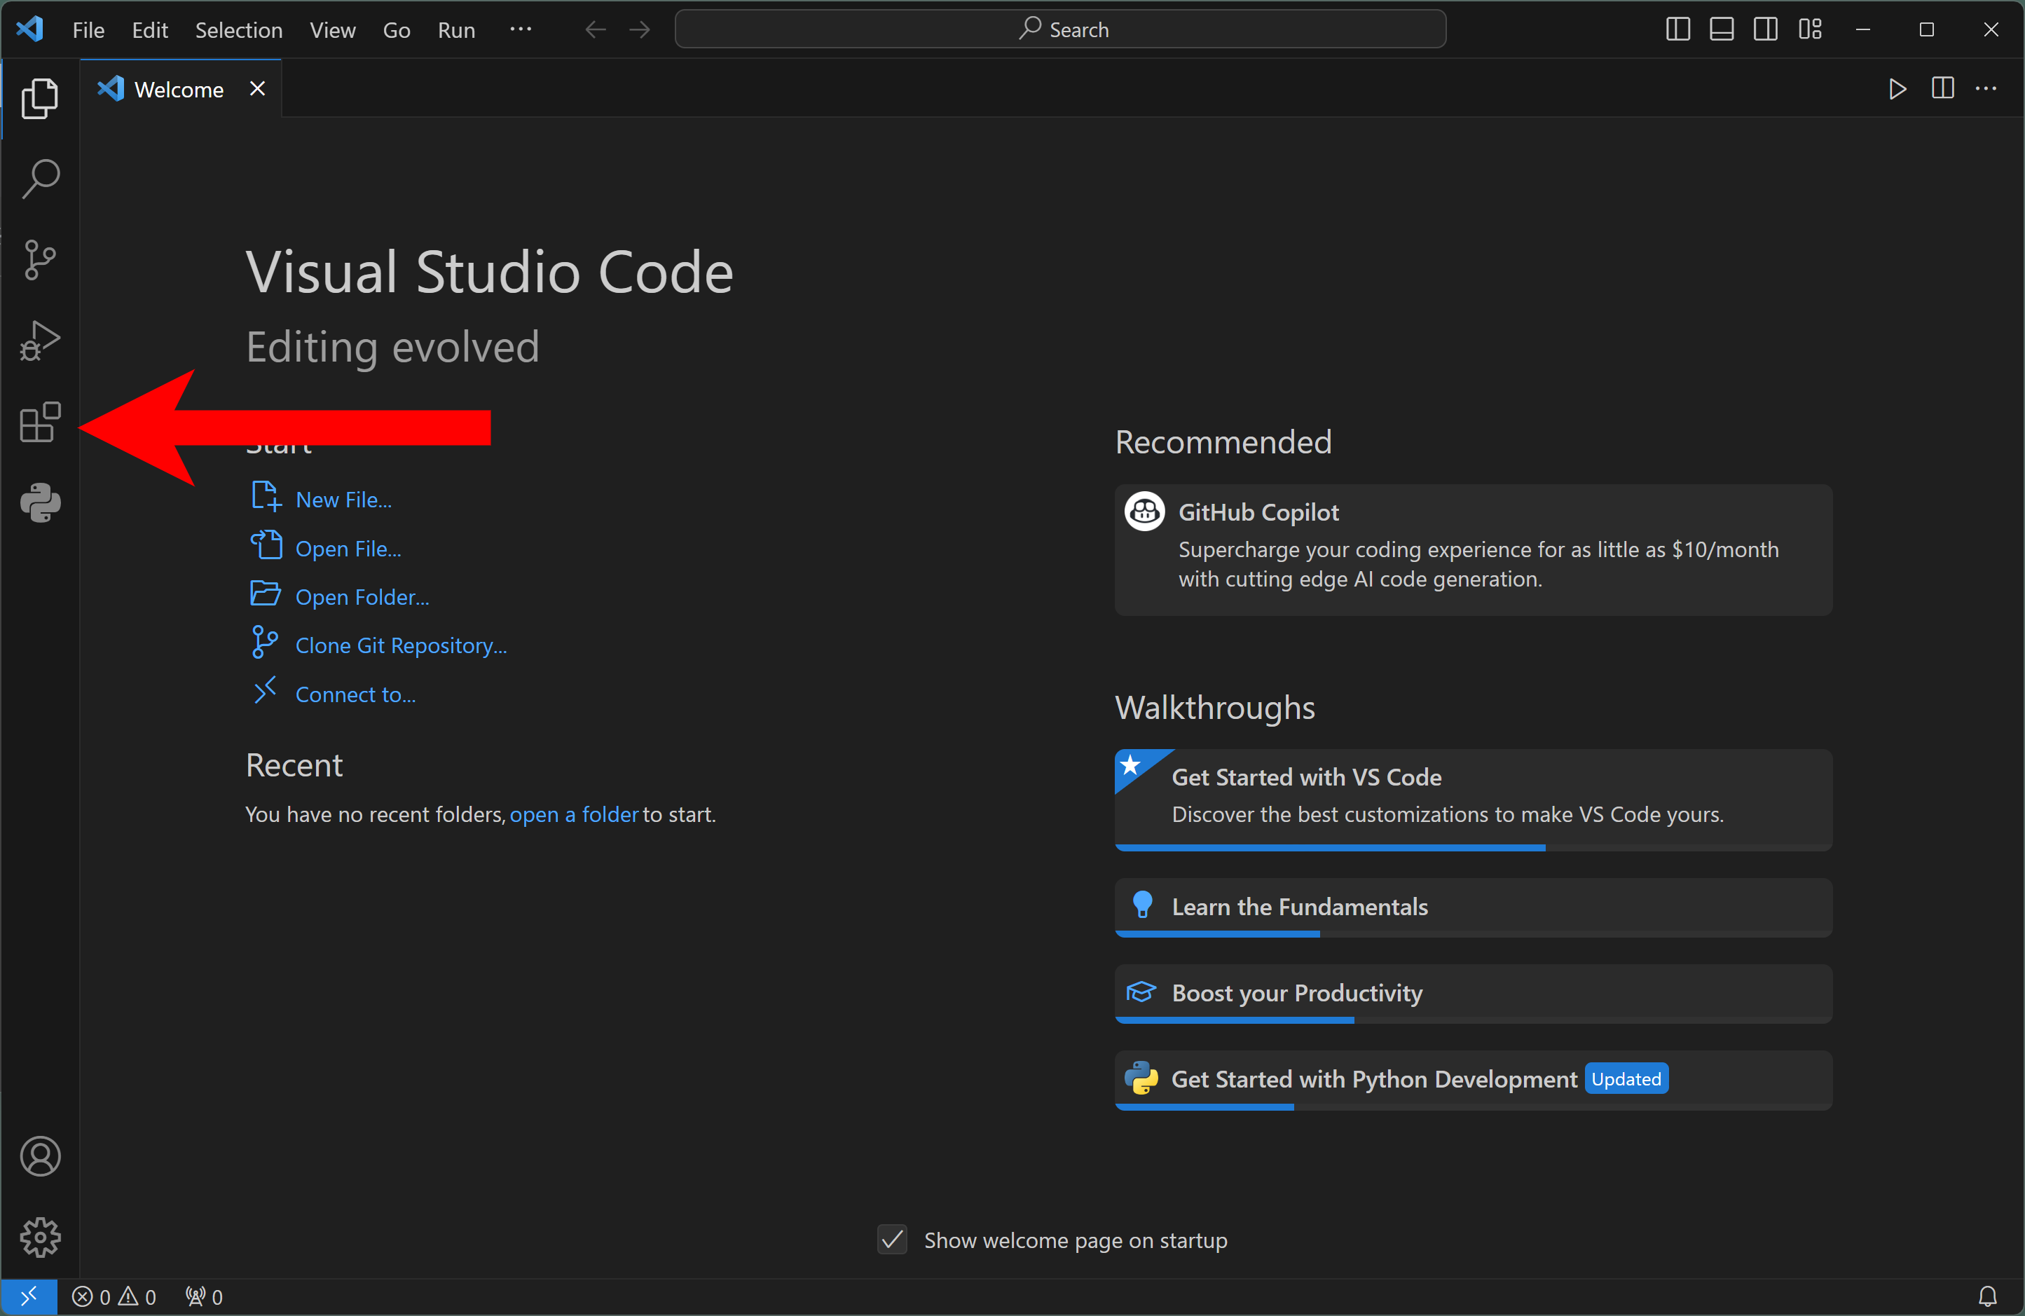Open the Go menu
The height and width of the screenshot is (1316, 2025).
pyautogui.click(x=397, y=29)
